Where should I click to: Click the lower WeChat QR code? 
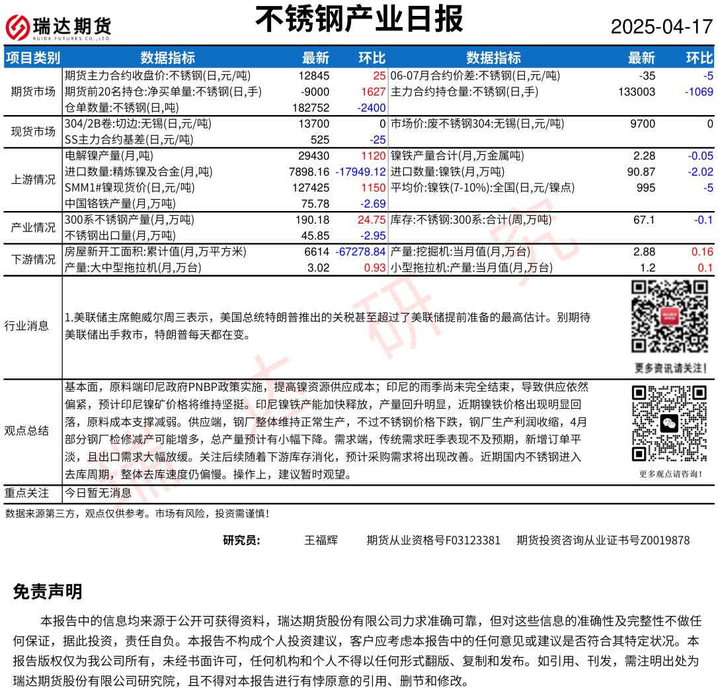[670, 423]
